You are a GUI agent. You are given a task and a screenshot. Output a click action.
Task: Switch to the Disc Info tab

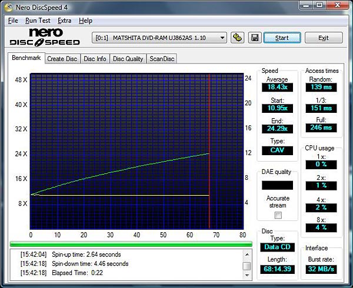[95, 59]
